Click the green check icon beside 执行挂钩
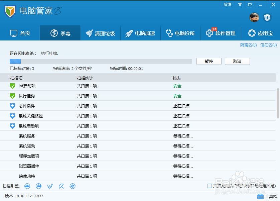This screenshot has width=280, height=201. coord(12,96)
